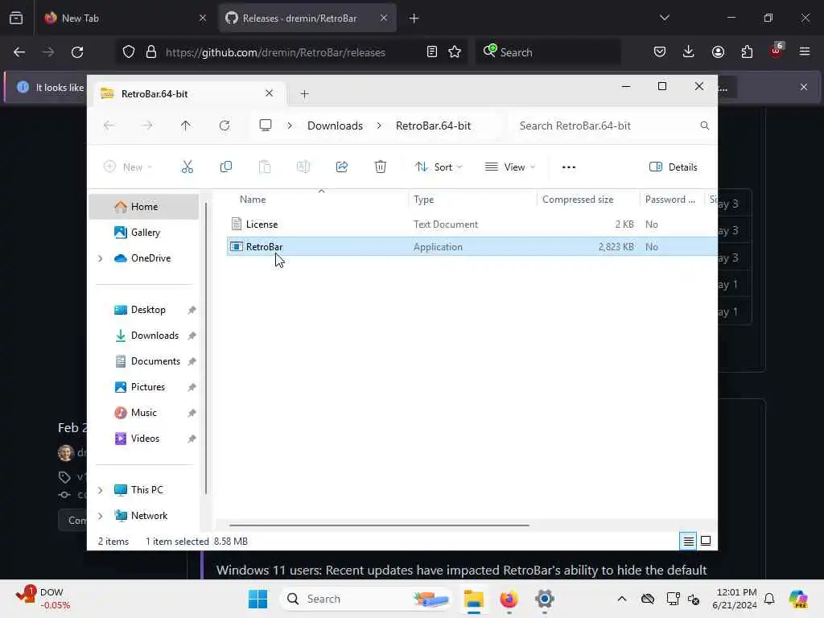The image size is (824, 618).
Task: Open the notifications bell icon
Action: 769,599
